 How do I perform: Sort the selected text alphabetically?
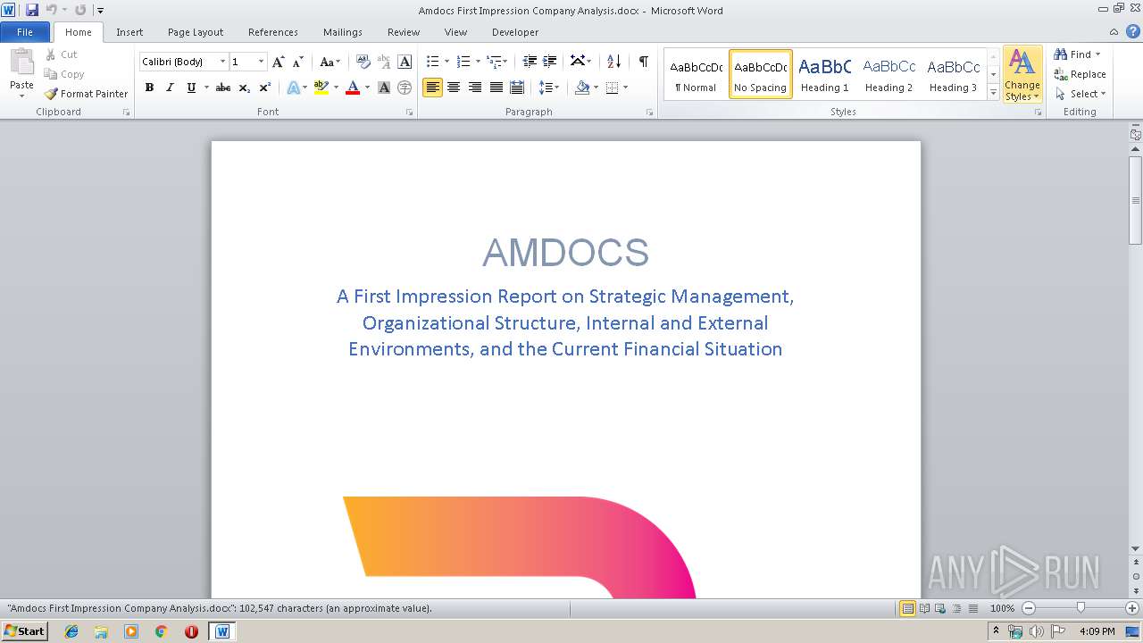tap(613, 62)
